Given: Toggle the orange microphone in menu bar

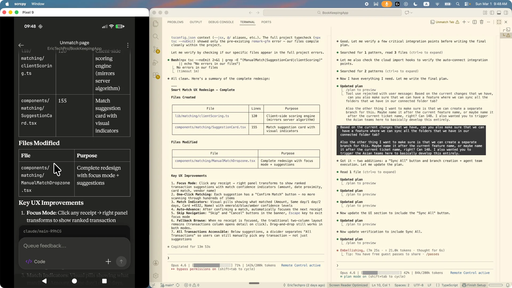Looking at the screenshot, I should [387, 4].
